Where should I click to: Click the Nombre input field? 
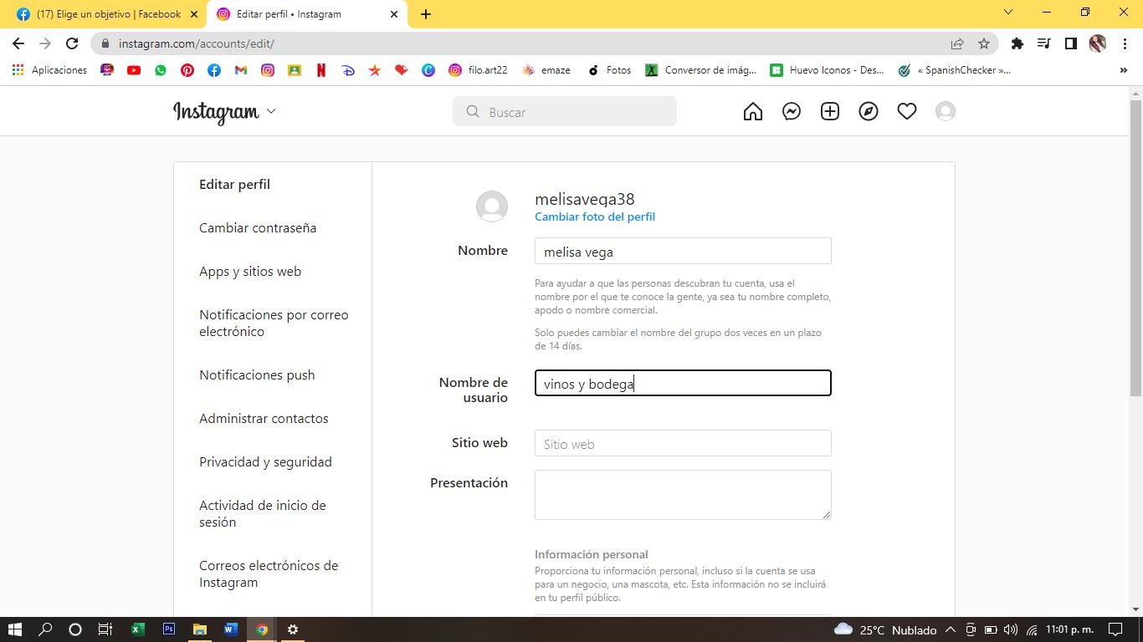[x=683, y=251]
